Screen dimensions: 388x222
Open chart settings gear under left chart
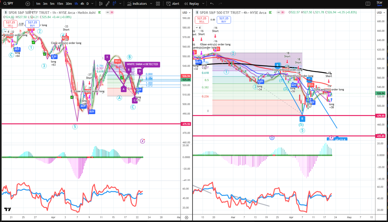187,217
